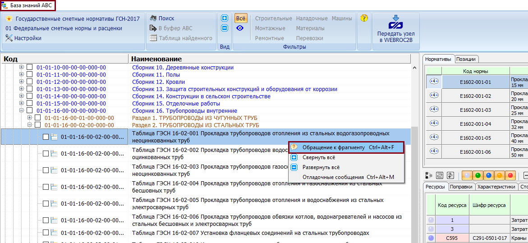Viewport: 528px width, 243px height.
Task: Click the blue plus icon in Вид group
Action: [x=225, y=18]
